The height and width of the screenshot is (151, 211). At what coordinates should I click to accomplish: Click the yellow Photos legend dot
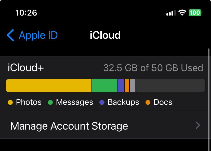10,103
